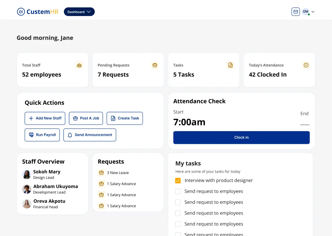Click Send Announcement button
332x236 pixels.
click(90, 135)
